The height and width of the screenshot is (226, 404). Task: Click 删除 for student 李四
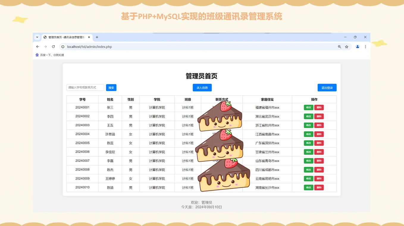[x=319, y=116]
